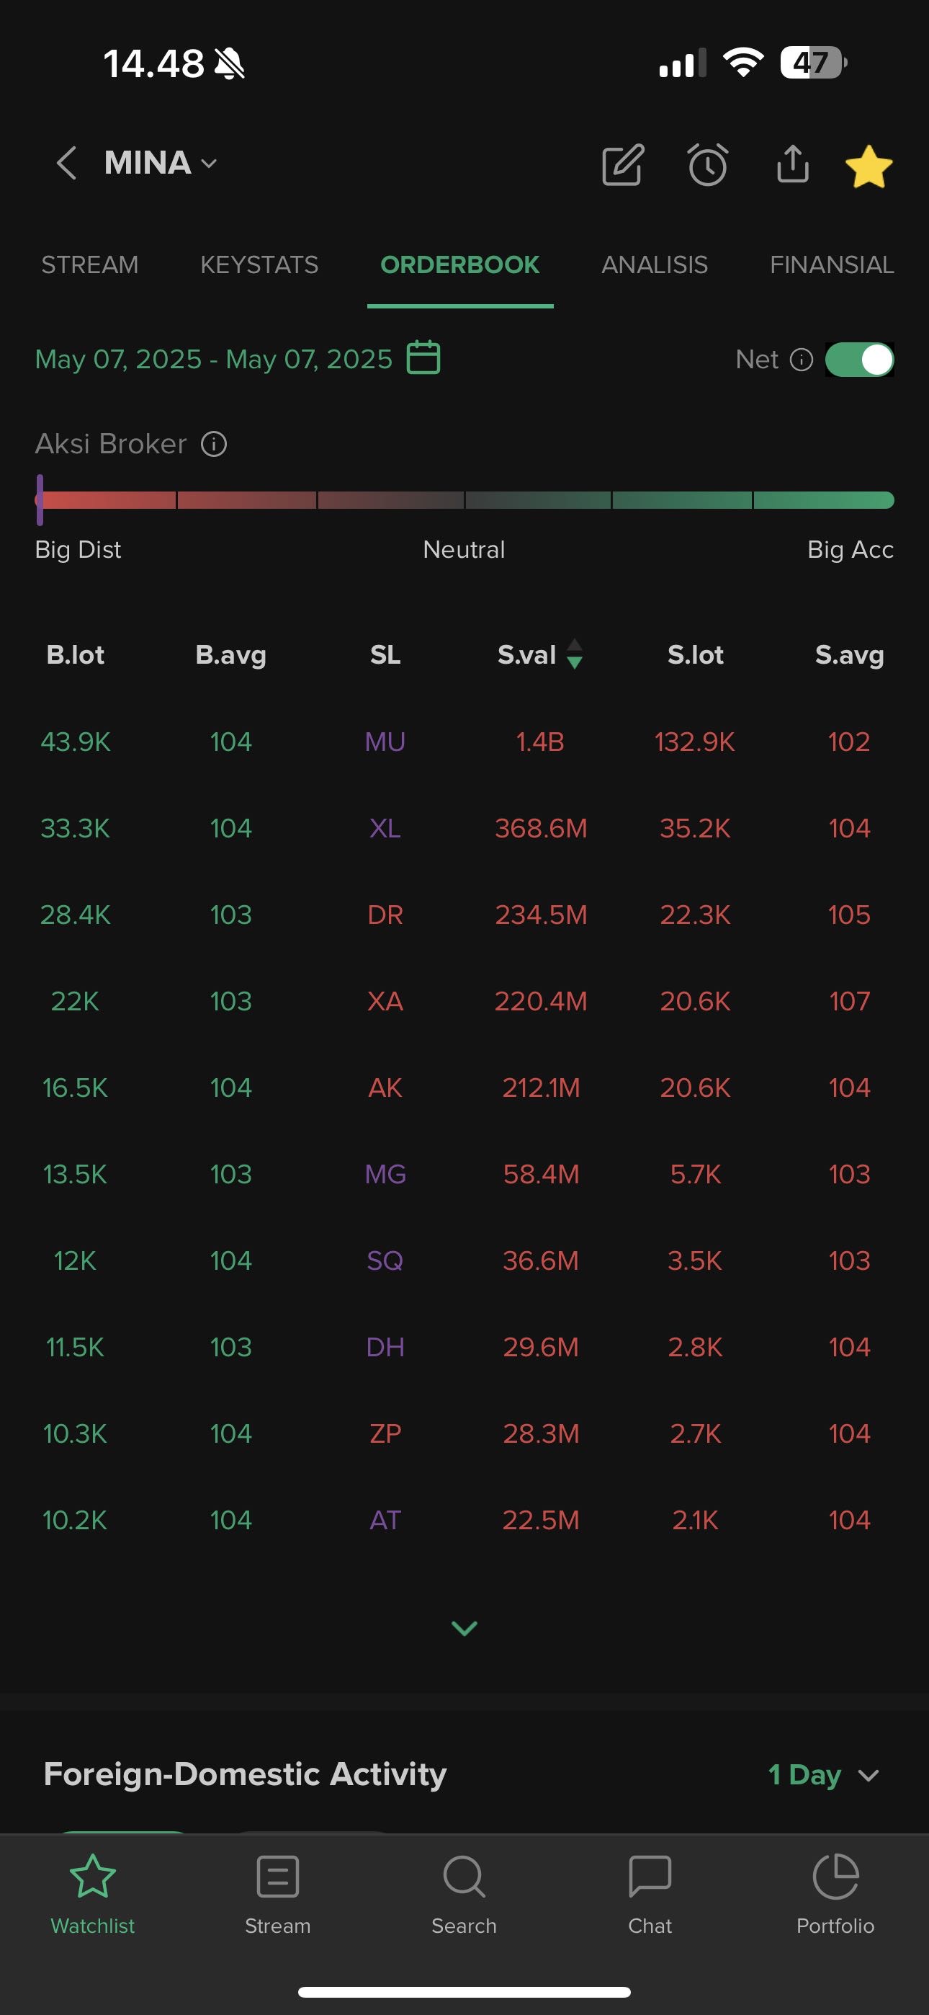Switch to the KEYSTATS tab
The height and width of the screenshot is (2015, 929).
pyautogui.click(x=259, y=265)
